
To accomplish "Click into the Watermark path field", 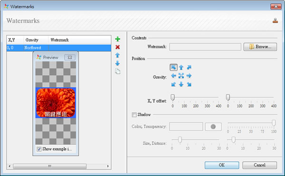I will point(205,47).
